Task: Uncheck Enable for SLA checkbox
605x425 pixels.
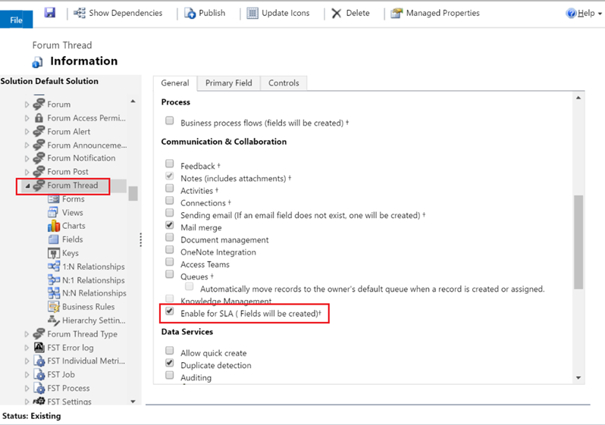Action: pyautogui.click(x=170, y=312)
